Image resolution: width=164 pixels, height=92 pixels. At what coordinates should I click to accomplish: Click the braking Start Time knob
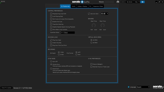[94, 25]
